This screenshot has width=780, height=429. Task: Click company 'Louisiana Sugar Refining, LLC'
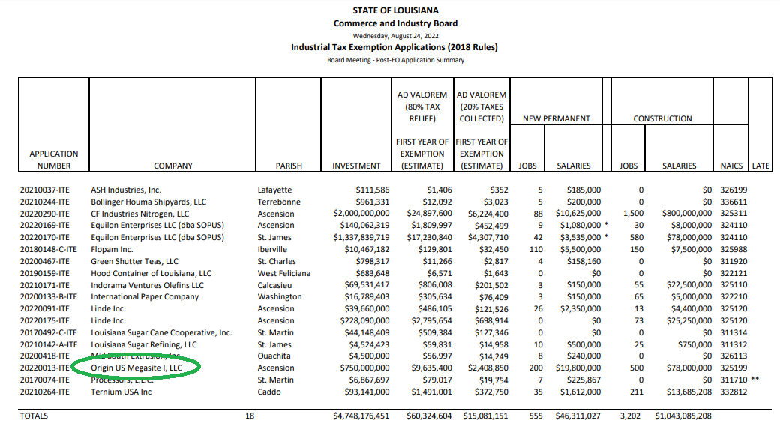click(144, 344)
